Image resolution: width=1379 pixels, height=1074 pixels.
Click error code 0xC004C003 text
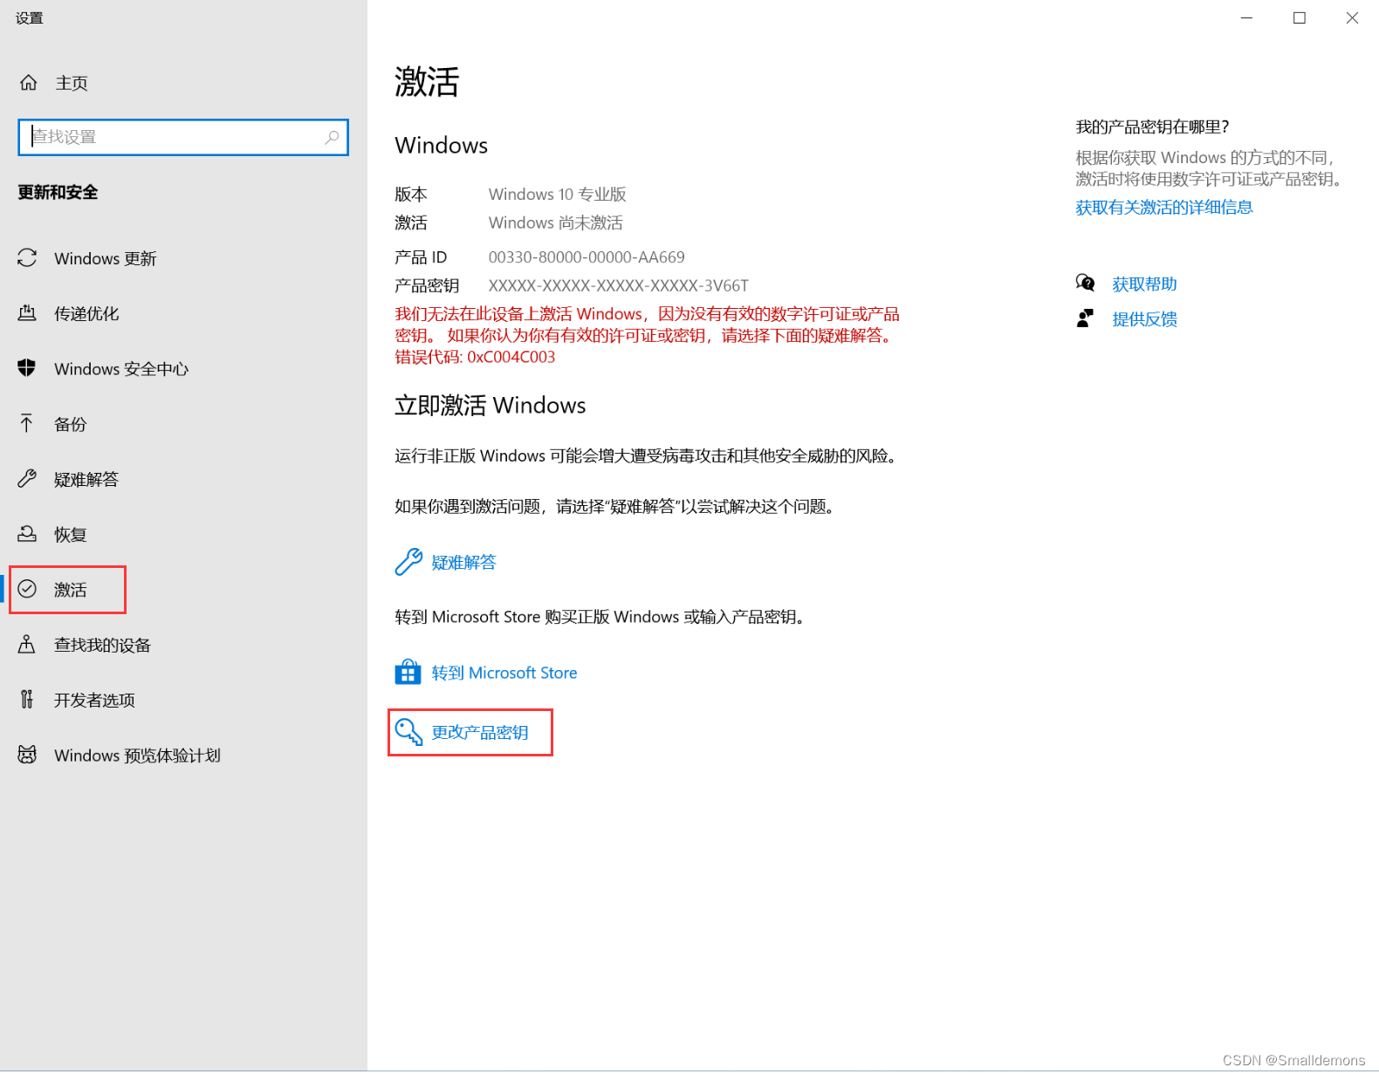511,356
